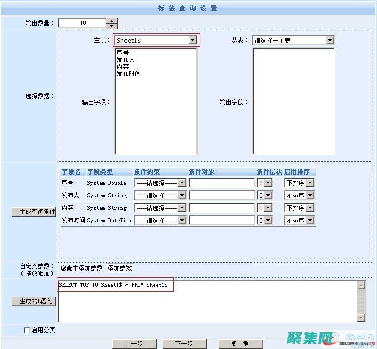Open the 启用排序 dropdown for 发布人 row
Screen dimensions: 377x349
point(310,195)
